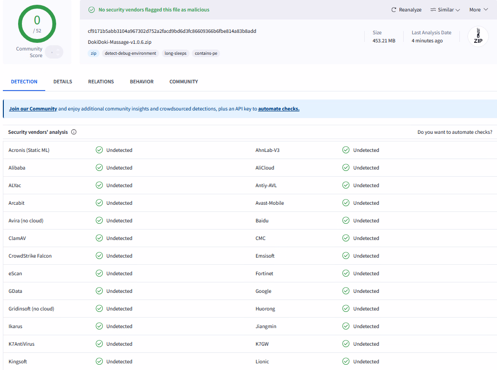Screen dimensions: 497x370
Task: Click the vendor name Gridinsoft (no cloud)
Action: pyautogui.click(x=31, y=309)
